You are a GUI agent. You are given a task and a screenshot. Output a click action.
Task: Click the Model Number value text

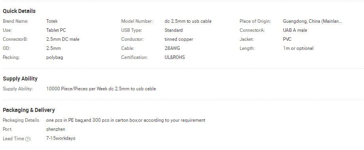pos(188,21)
